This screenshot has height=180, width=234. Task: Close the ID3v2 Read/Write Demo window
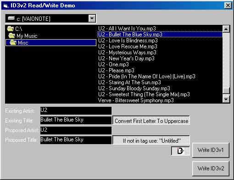point(228,6)
